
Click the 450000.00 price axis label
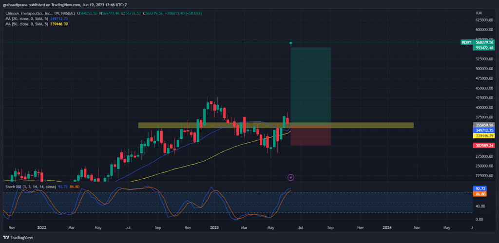485,89
